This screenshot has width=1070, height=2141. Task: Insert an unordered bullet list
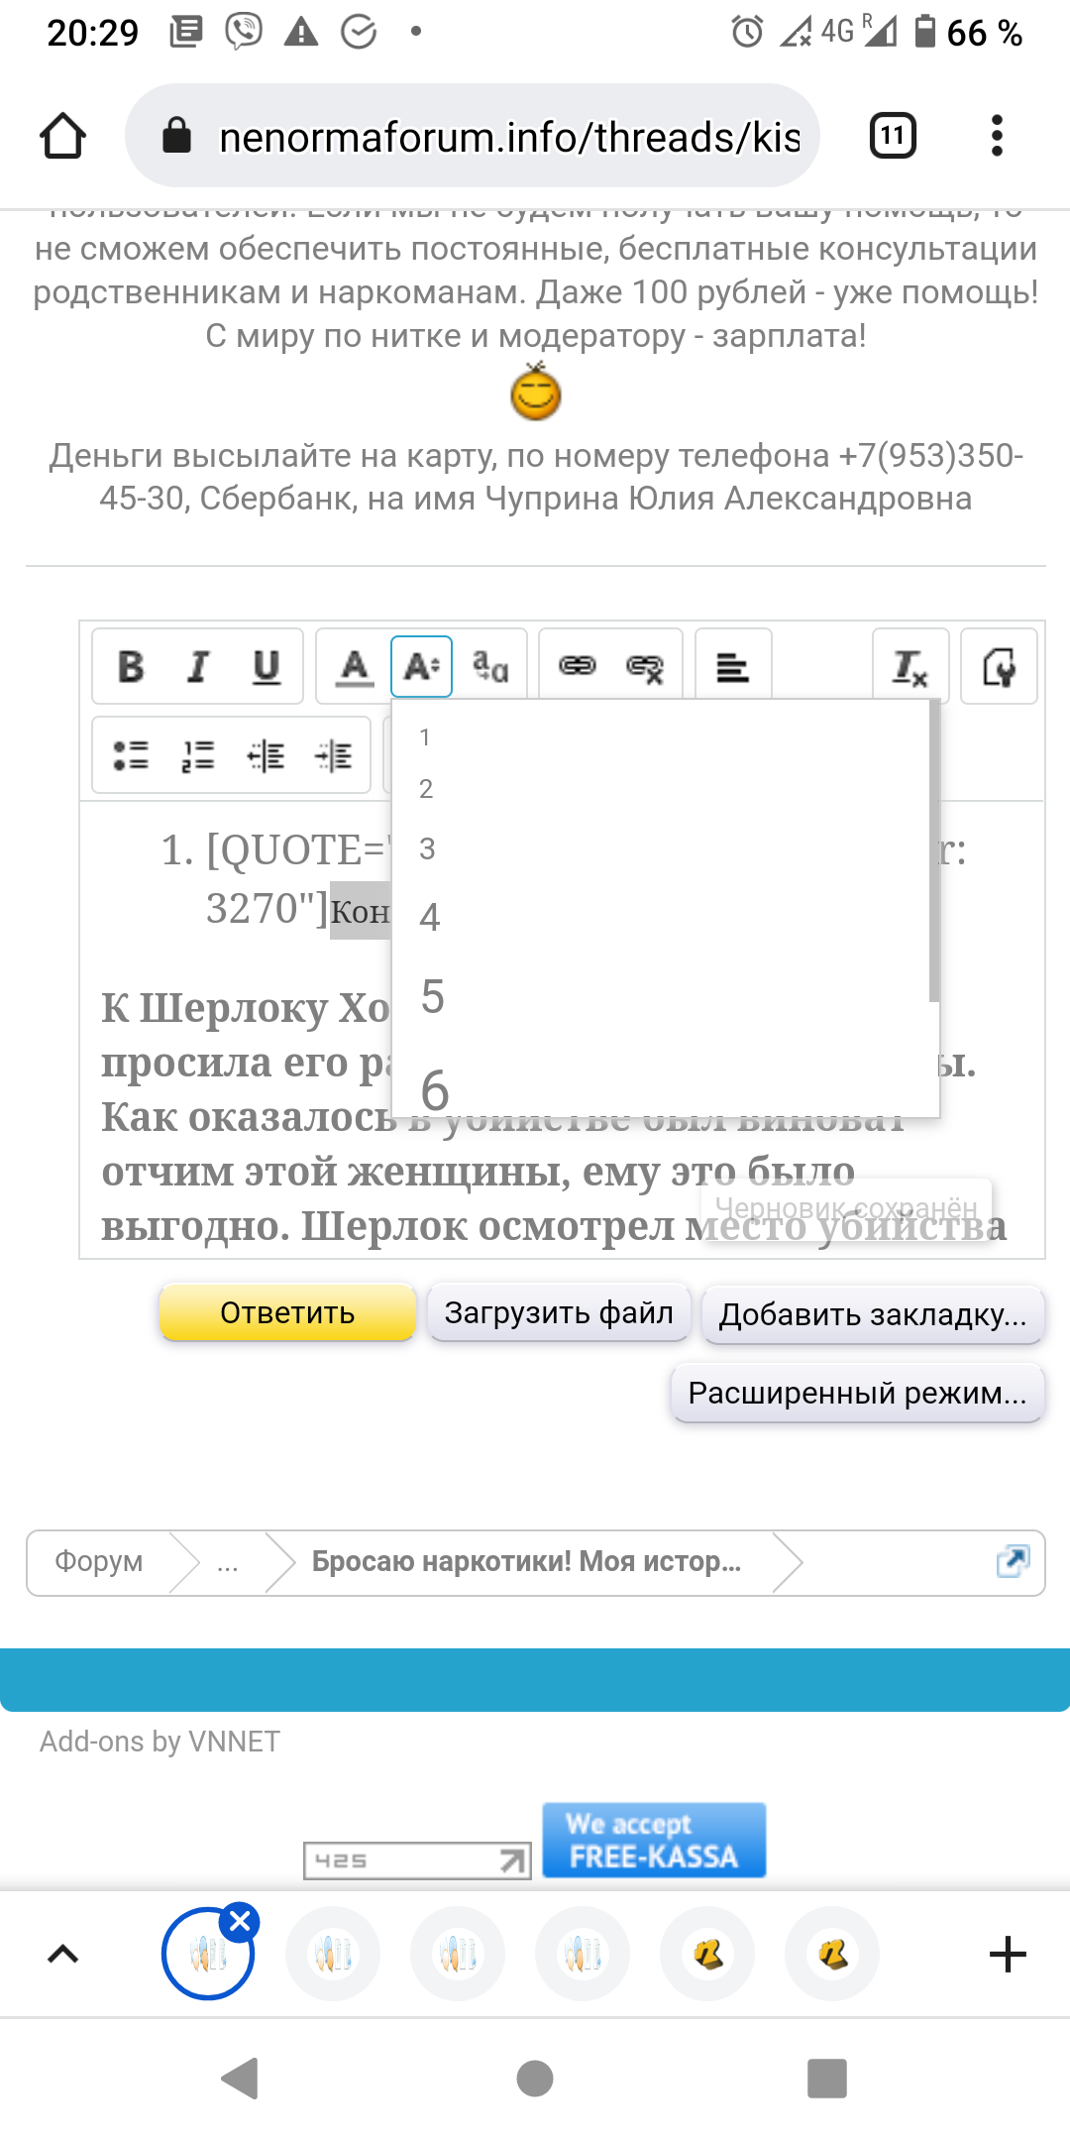click(x=131, y=755)
